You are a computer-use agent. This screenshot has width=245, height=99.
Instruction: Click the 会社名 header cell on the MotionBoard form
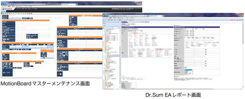pos(5,16)
